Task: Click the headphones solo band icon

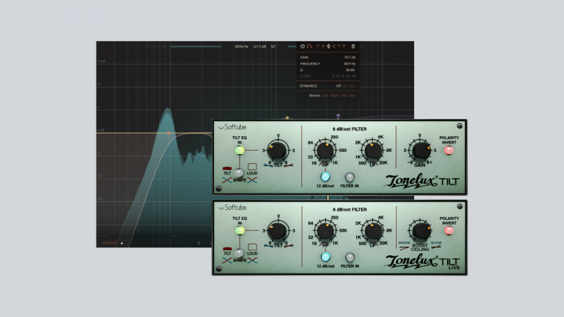Action: [310, 46]
